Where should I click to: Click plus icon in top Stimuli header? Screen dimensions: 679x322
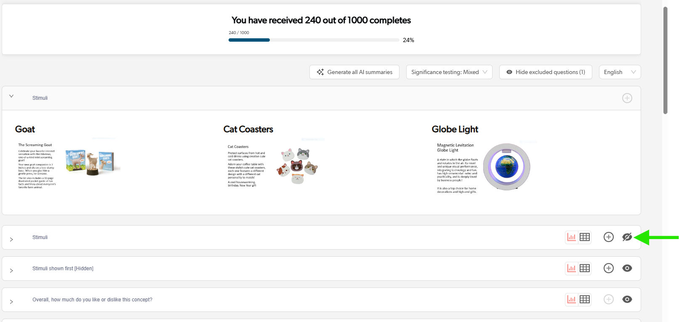click(627, 98)
